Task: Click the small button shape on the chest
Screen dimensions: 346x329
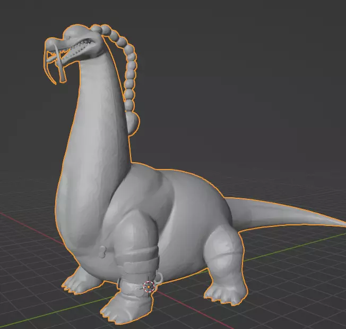Action: [102, 251]
